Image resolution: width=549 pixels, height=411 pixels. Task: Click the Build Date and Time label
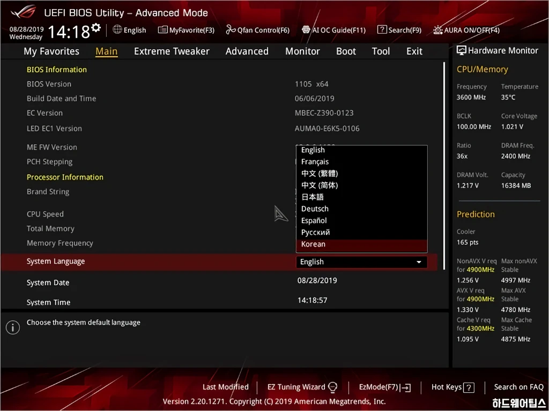61,99
